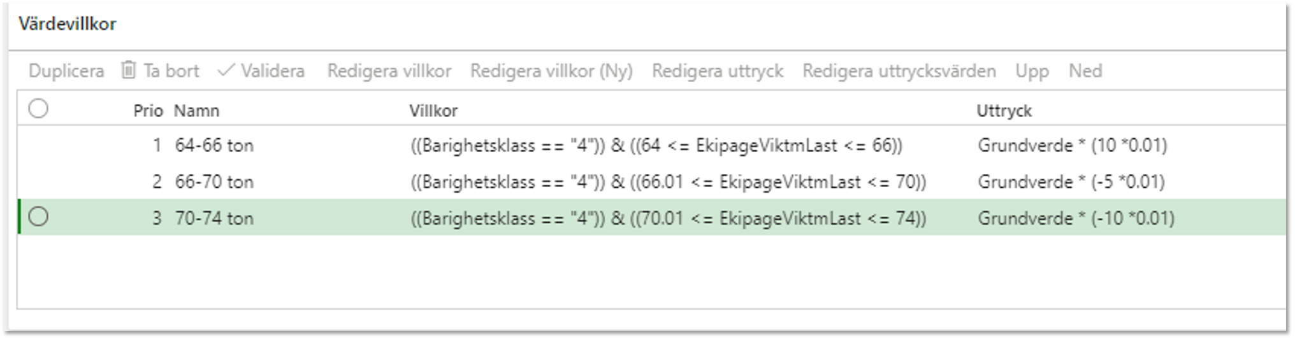
Task: Click the Namn column header
Action: pos(196,111)
